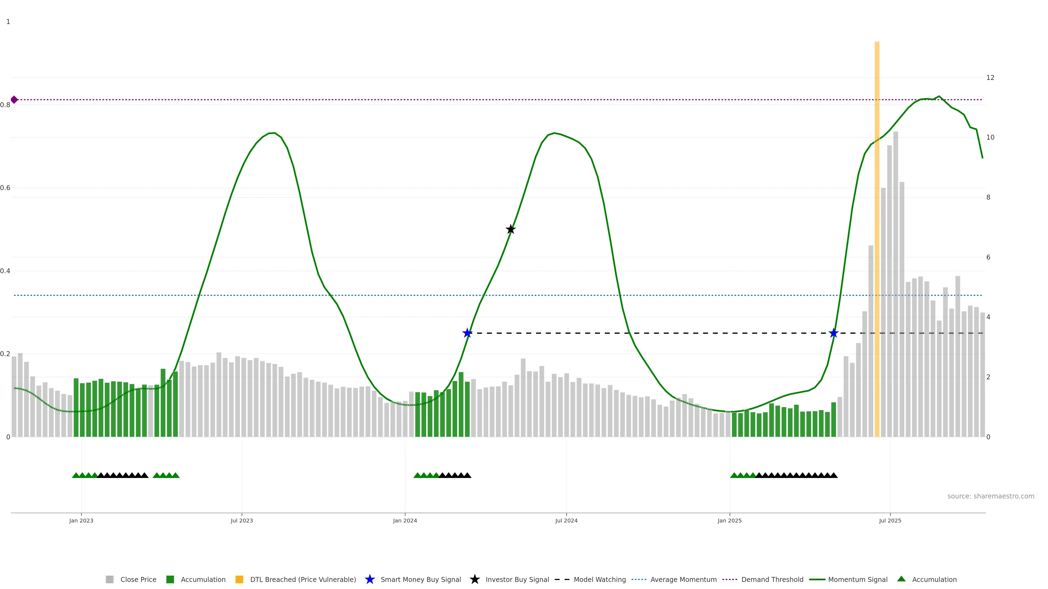1048x589 pixels.
Task: Click the blue Smart Money star near March 2024
Action: pyautogui.click(x=468, y=333)
